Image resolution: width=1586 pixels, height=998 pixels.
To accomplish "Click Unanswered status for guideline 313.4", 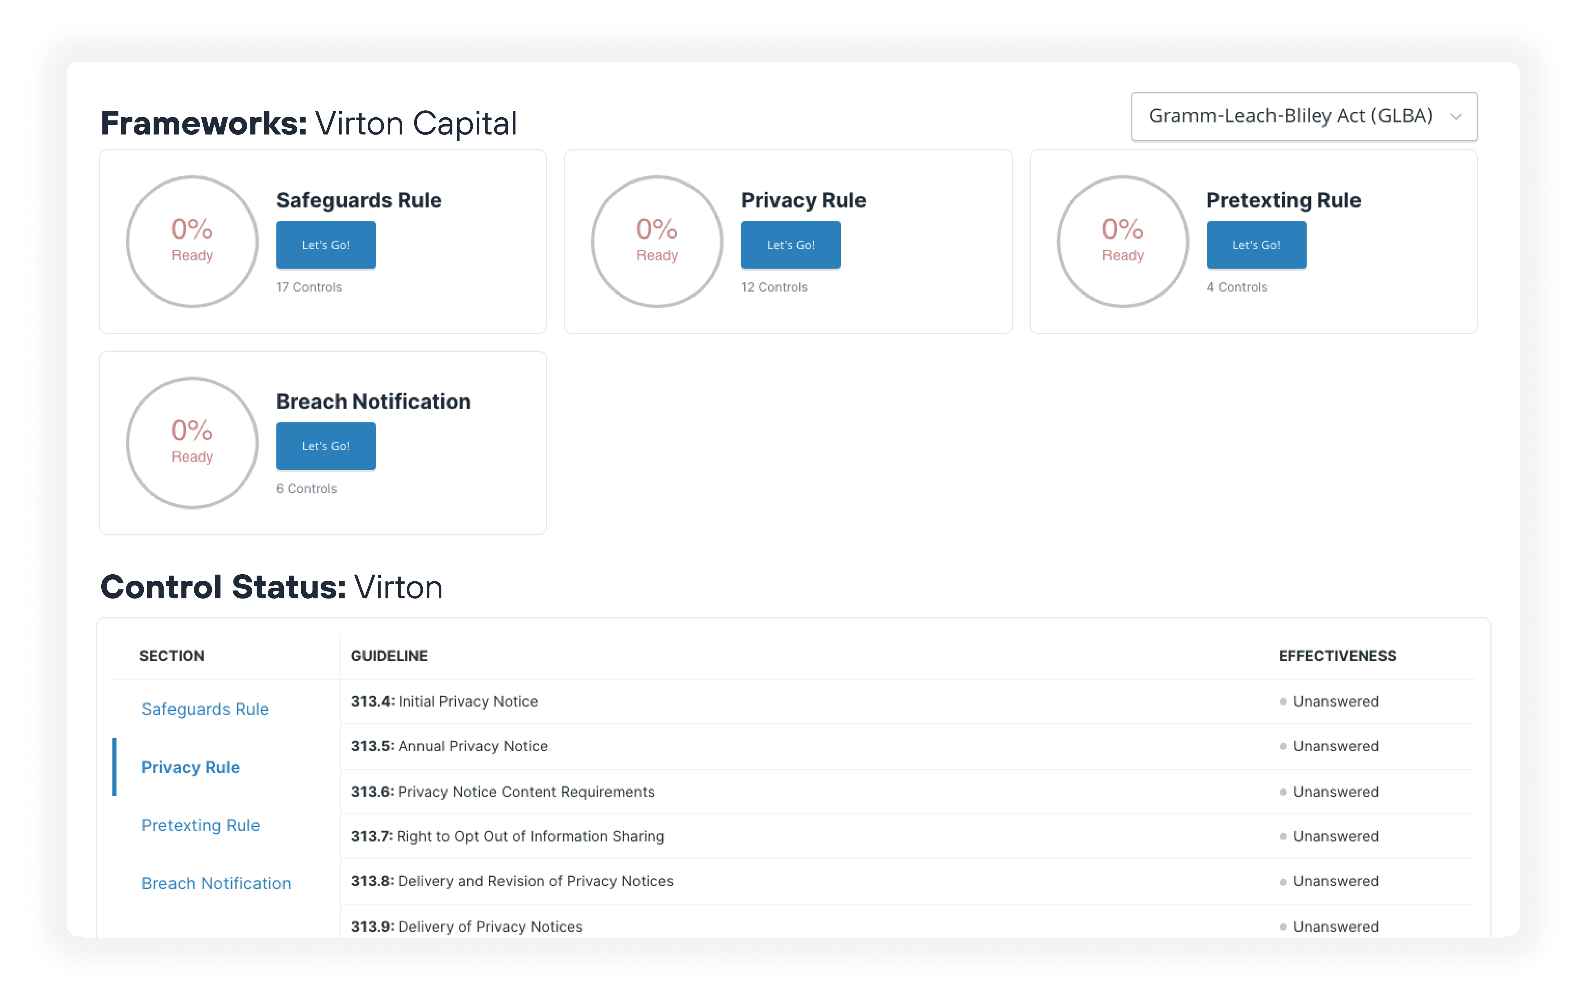I will point(1329,702).
